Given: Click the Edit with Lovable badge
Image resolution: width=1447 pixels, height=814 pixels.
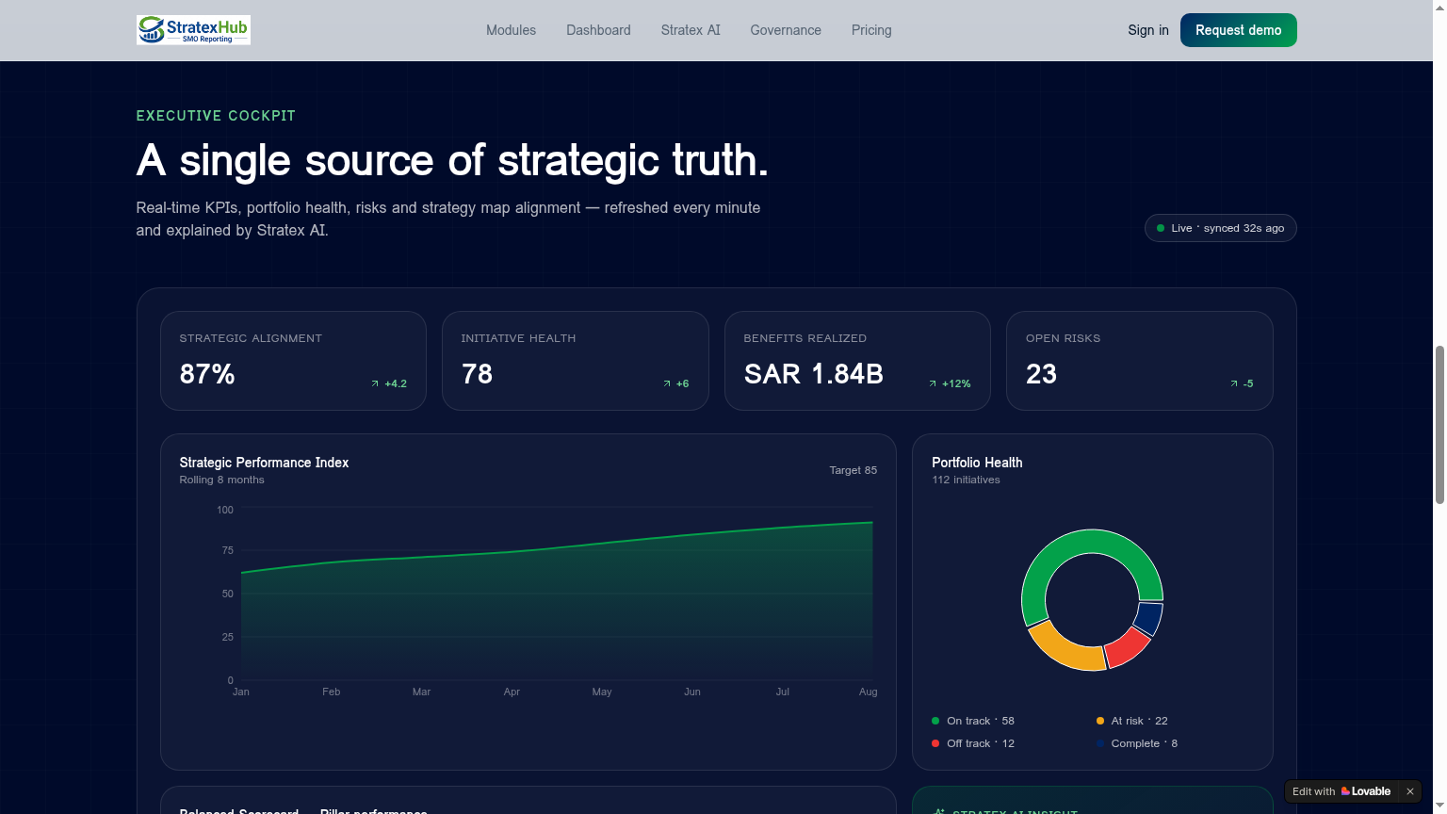Looking at the screenshot, I should (1353, 791).
